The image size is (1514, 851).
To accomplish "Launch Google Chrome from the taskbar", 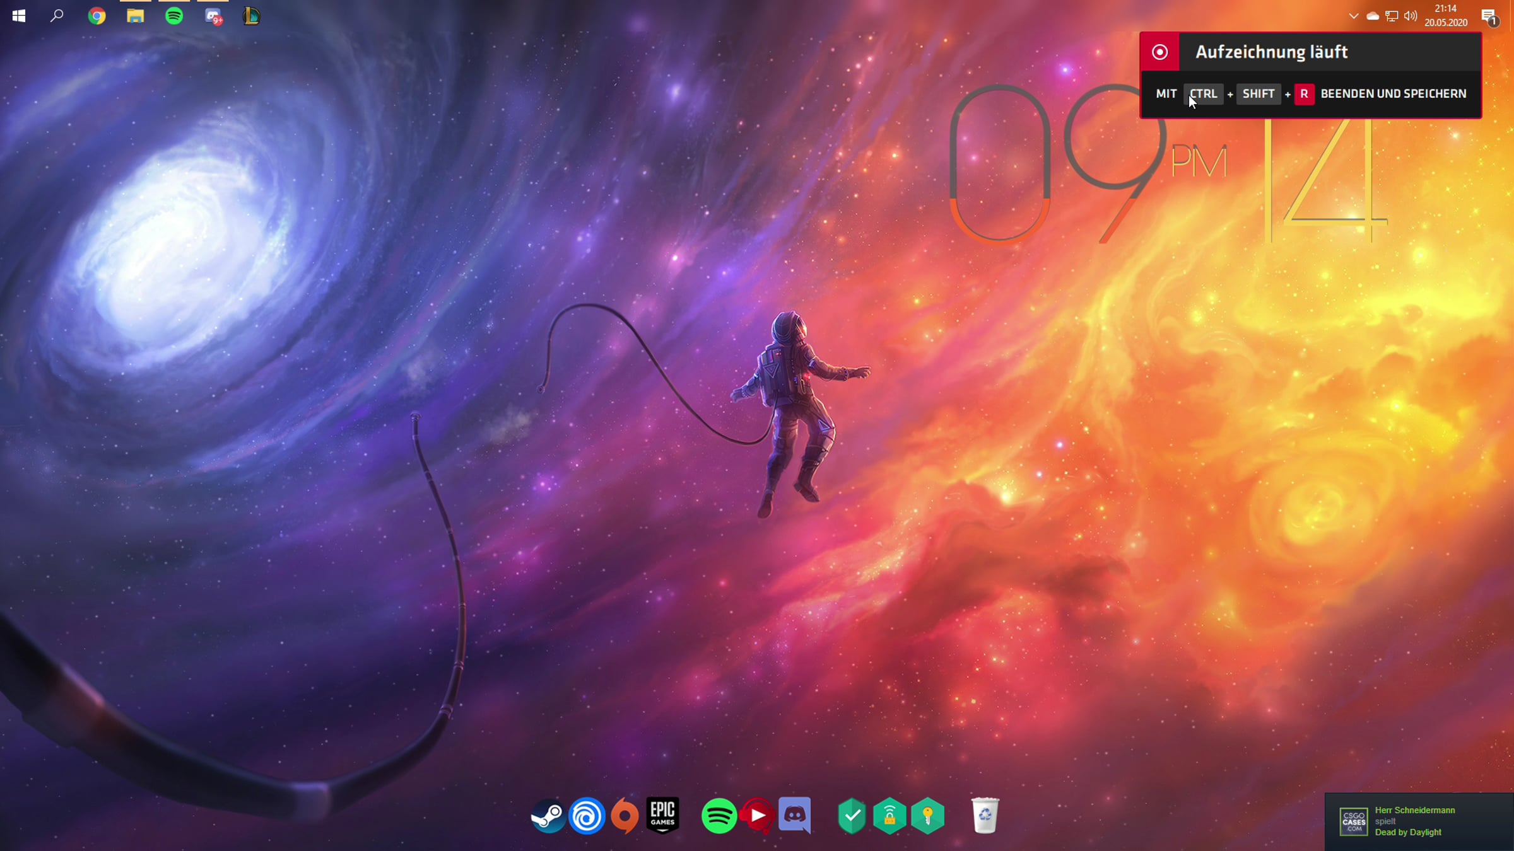I will click(97, 16).
